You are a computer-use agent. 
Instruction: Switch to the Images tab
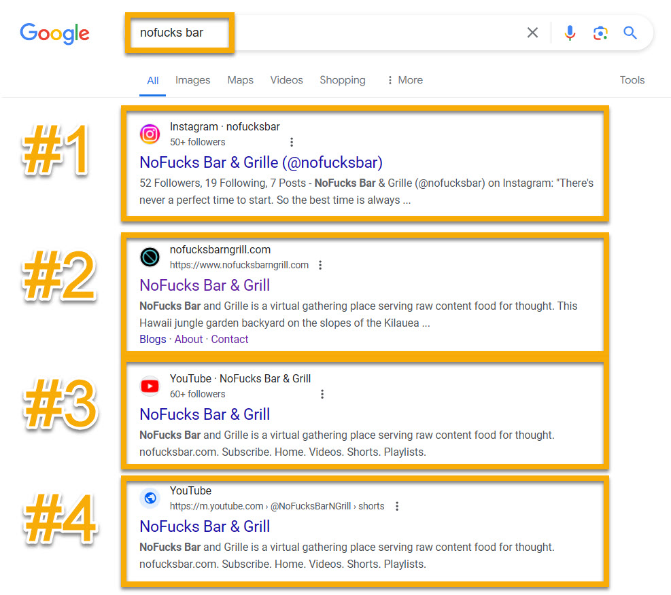point(192,79)
